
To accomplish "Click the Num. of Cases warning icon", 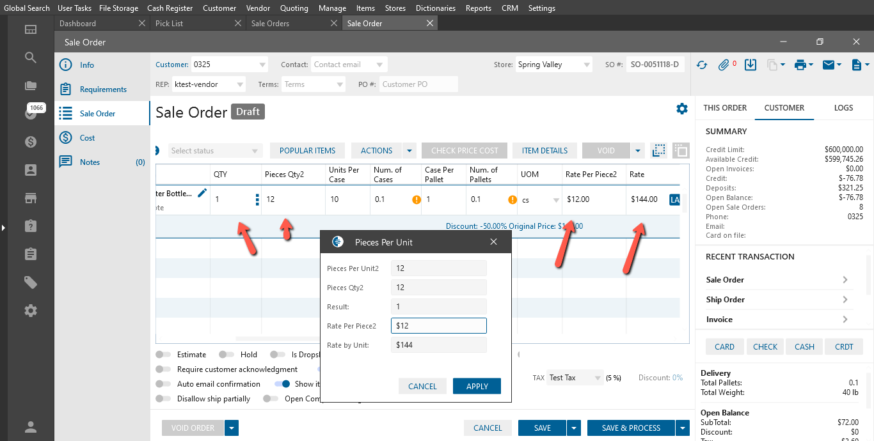I will 417,199.
